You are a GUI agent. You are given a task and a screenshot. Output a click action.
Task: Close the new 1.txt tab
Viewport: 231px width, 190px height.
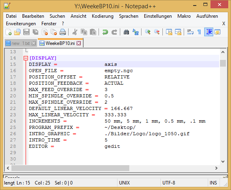(x=34, y=43)
